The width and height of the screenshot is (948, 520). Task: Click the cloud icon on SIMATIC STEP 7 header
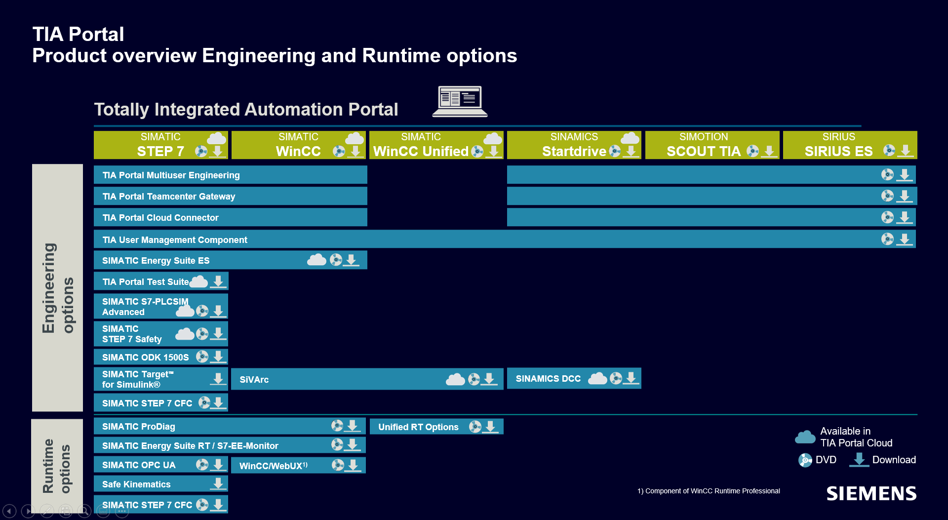(x=216, y=138)
